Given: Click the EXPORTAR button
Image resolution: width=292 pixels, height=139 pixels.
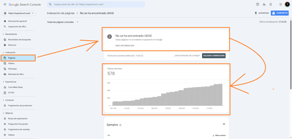Looking at the screenshot, I should tap(261, 13).
